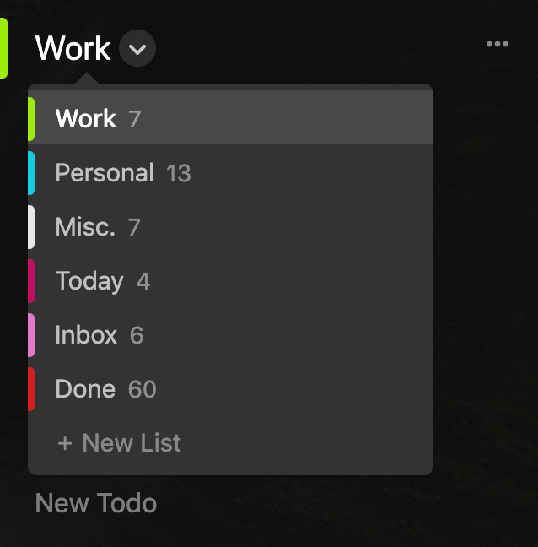Screen dimensions: 538x547
Task: Switch to the Personal list
Action: pyautogui.click(x=230, y=173)
